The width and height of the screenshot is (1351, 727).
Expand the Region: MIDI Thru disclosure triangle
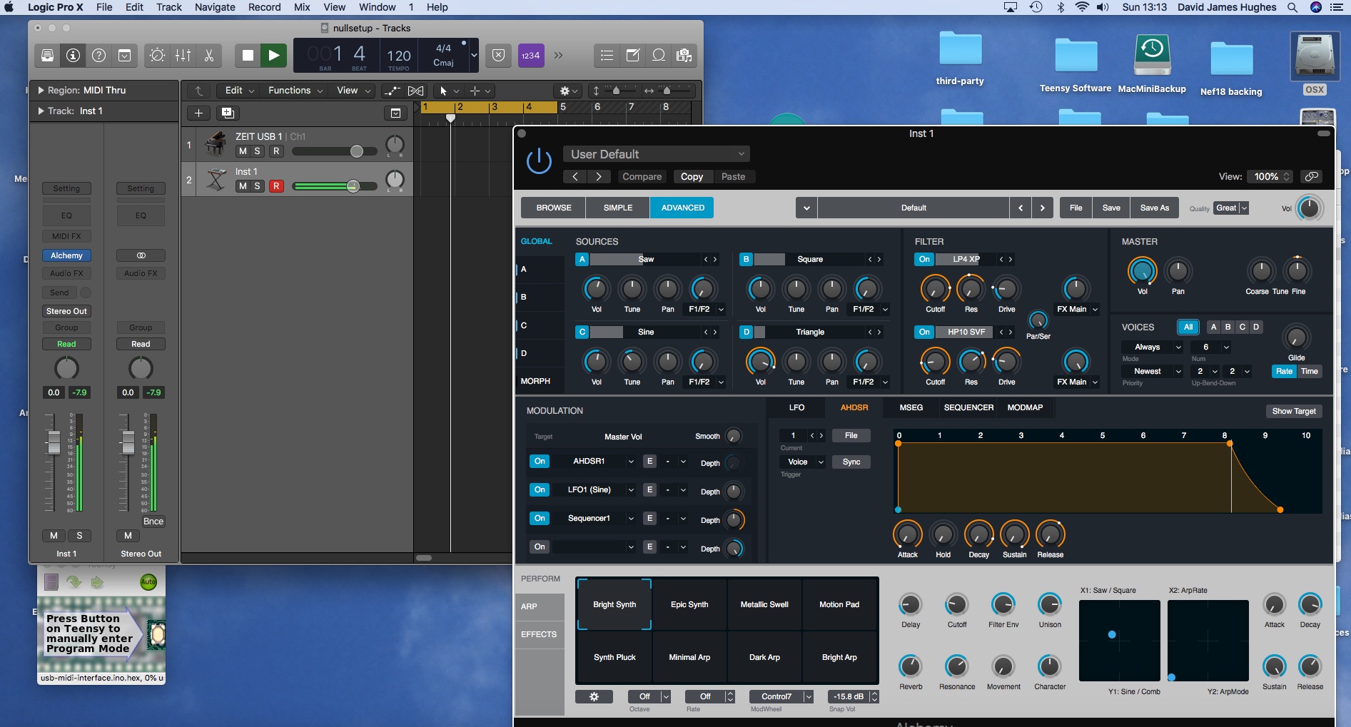41,91
